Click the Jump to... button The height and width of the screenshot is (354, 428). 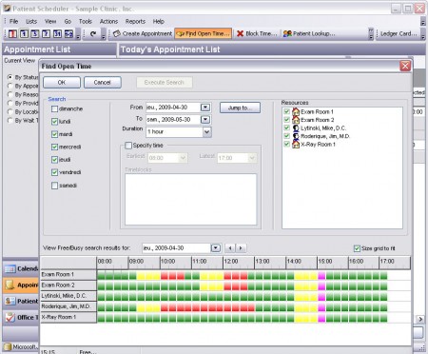[x=240, y=108]
